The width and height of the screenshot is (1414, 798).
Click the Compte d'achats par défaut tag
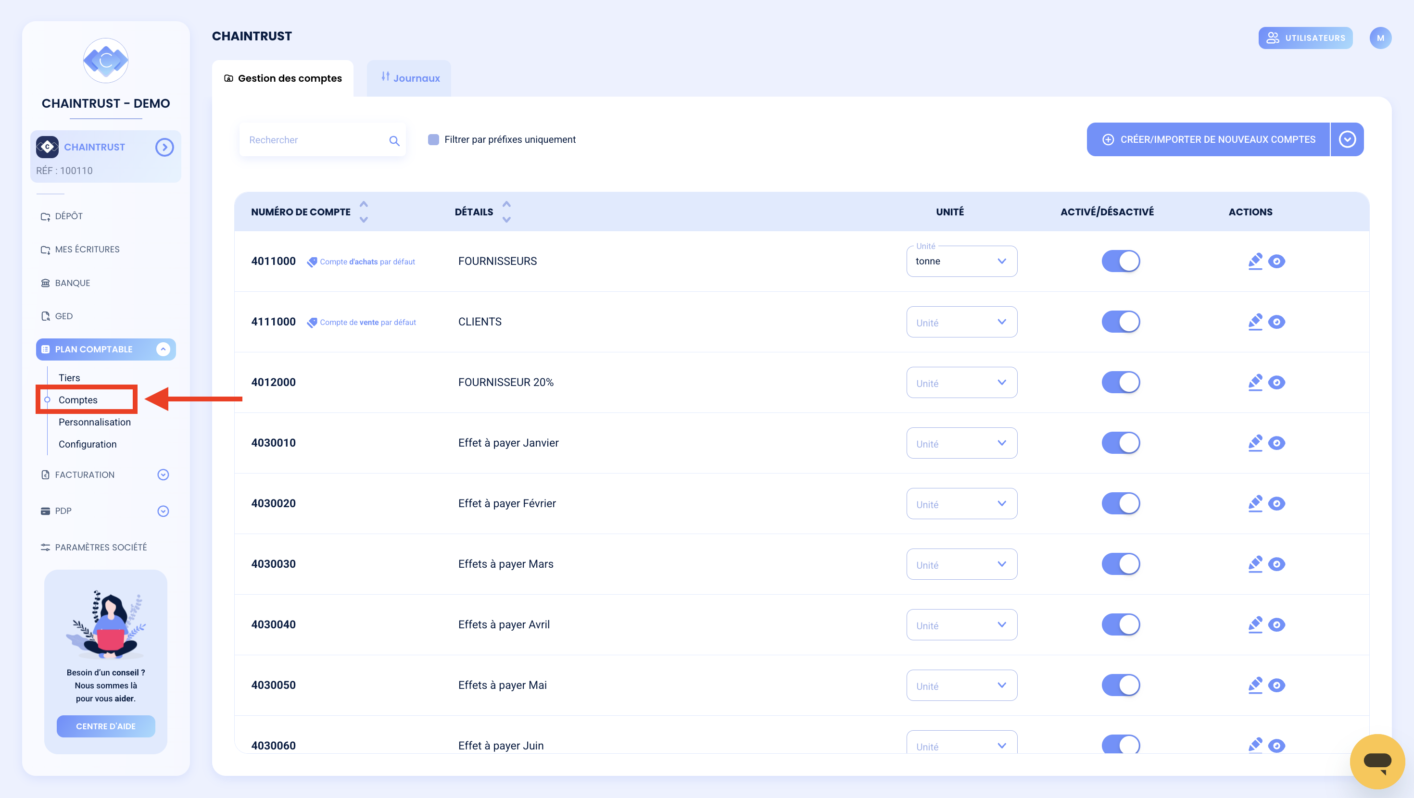click(361, 262)
